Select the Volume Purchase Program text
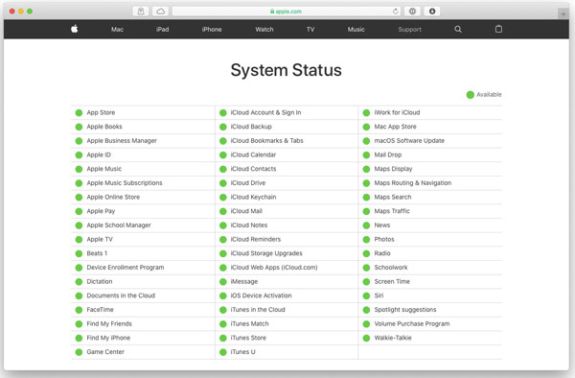 pos(412,323)
